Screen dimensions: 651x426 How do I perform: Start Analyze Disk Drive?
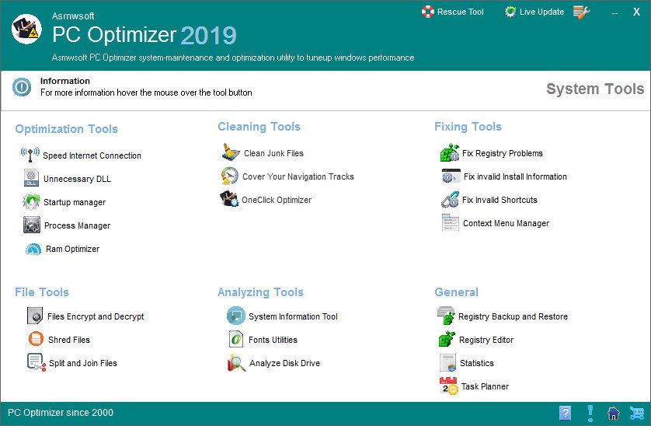(284, 363)
